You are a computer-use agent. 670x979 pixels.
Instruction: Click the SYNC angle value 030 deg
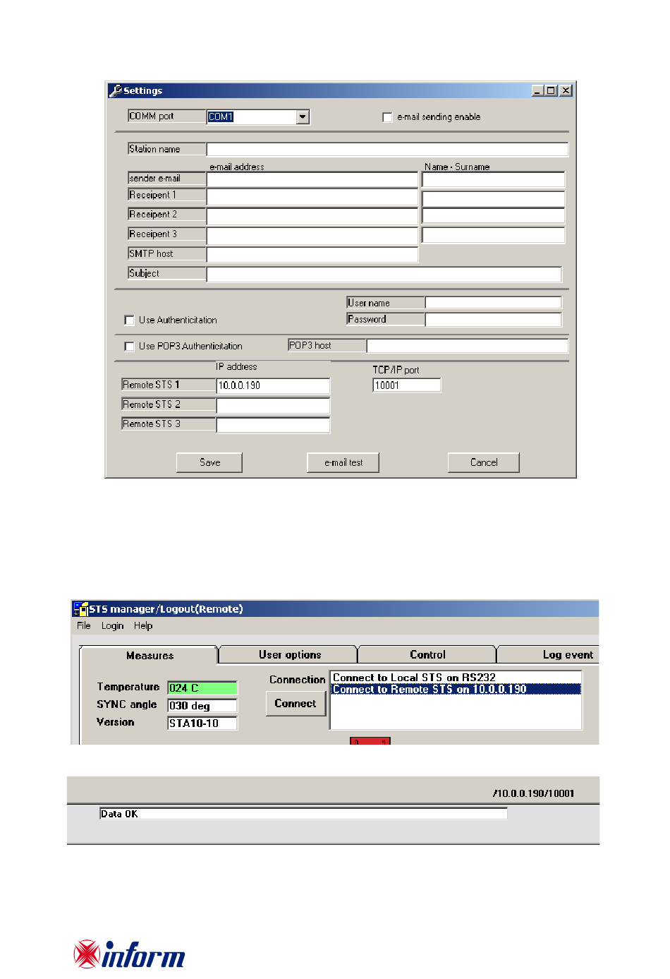click(x=202, y=706)
